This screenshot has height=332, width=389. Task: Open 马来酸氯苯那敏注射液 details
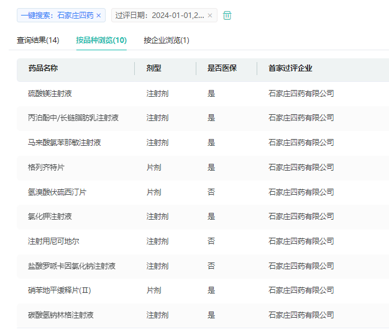point(65,143)
